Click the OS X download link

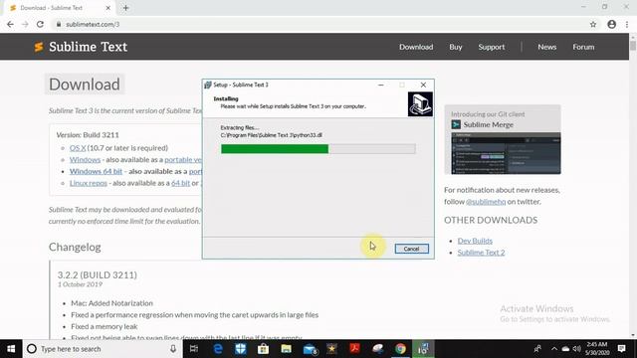pos(78,148)
